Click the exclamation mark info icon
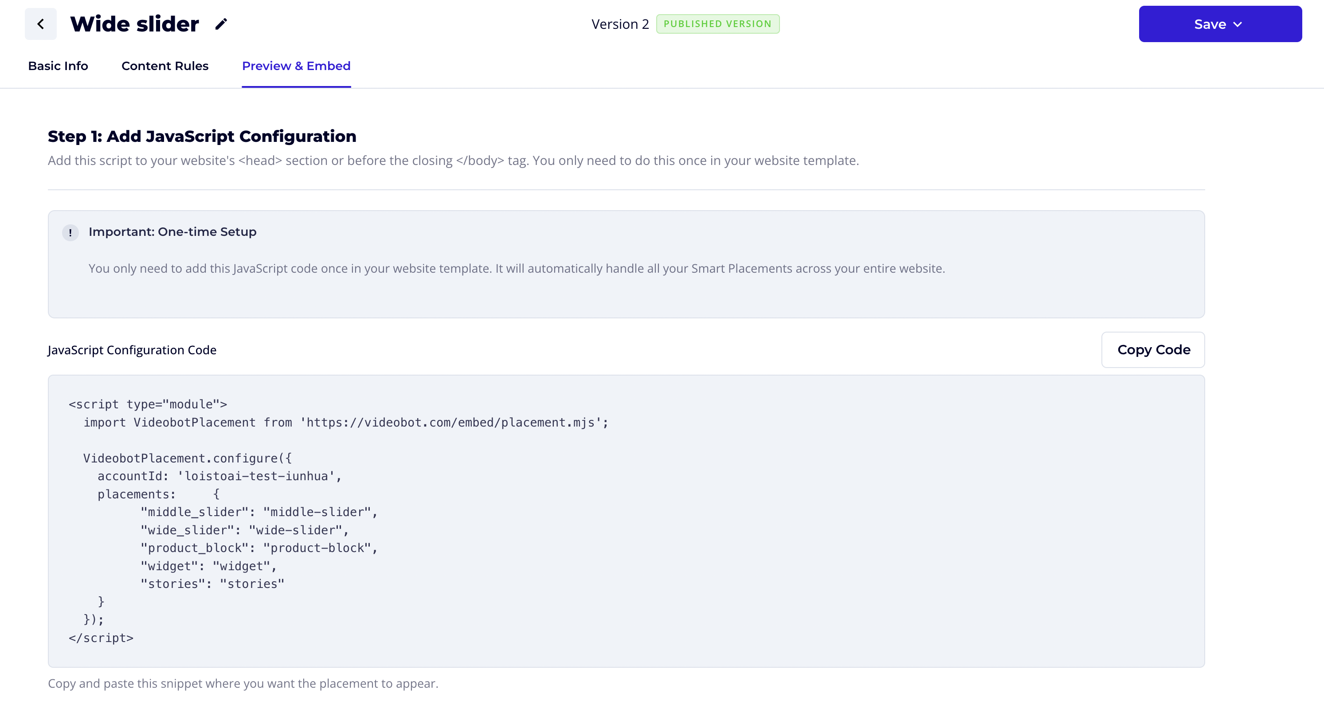 point(71,233)
